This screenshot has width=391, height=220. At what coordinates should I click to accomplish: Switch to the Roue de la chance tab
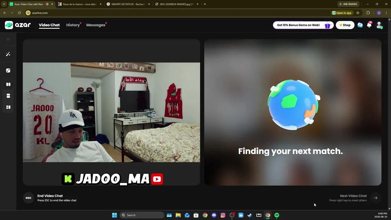pyautogui.click(x=80, y=4)
